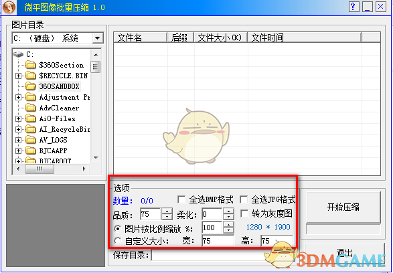Viewport: 393px width, 273px height.
Task: Sort by 文件大小(K) column header
Action: pyautogui.click(x=220, y=37)
